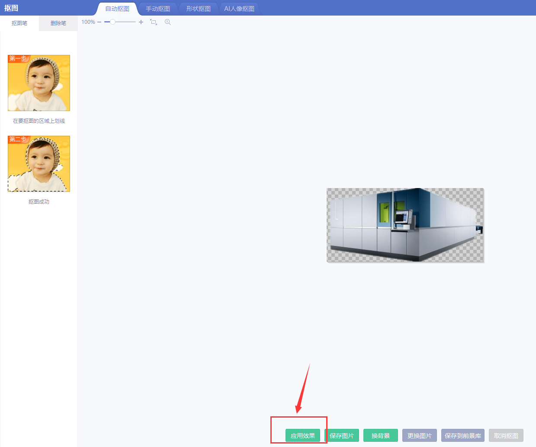Click the step one tutorial thumbnail

[x=39, y=83]
